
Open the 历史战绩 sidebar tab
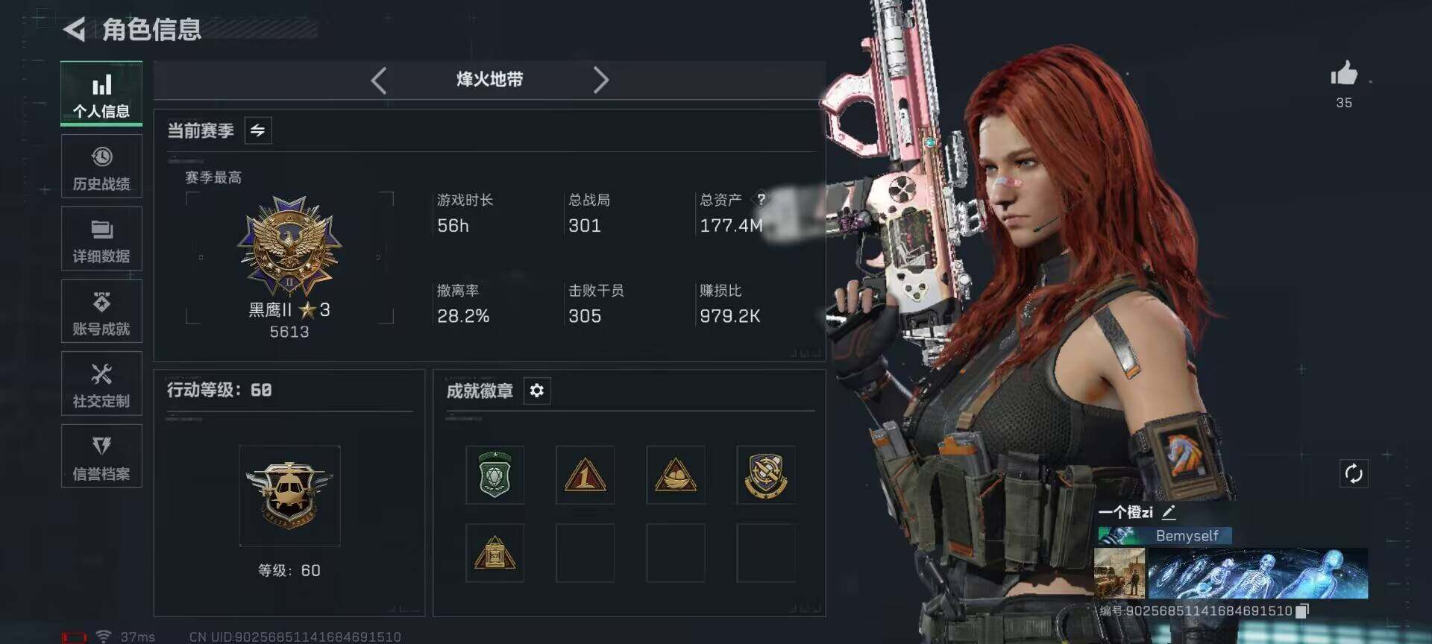coord(101,167)
